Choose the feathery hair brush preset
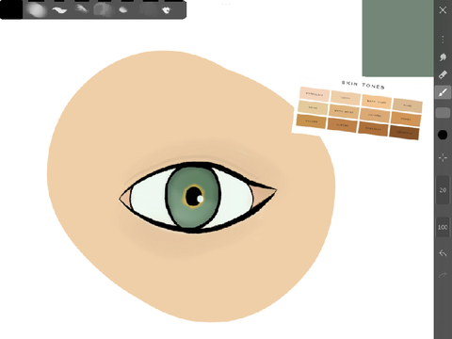Image resolution: width=452 pixels, height=339 pixels. pyautogui.click(x=82, y=9)
